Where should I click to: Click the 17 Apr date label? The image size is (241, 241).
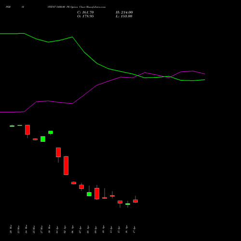pos(134,229)
